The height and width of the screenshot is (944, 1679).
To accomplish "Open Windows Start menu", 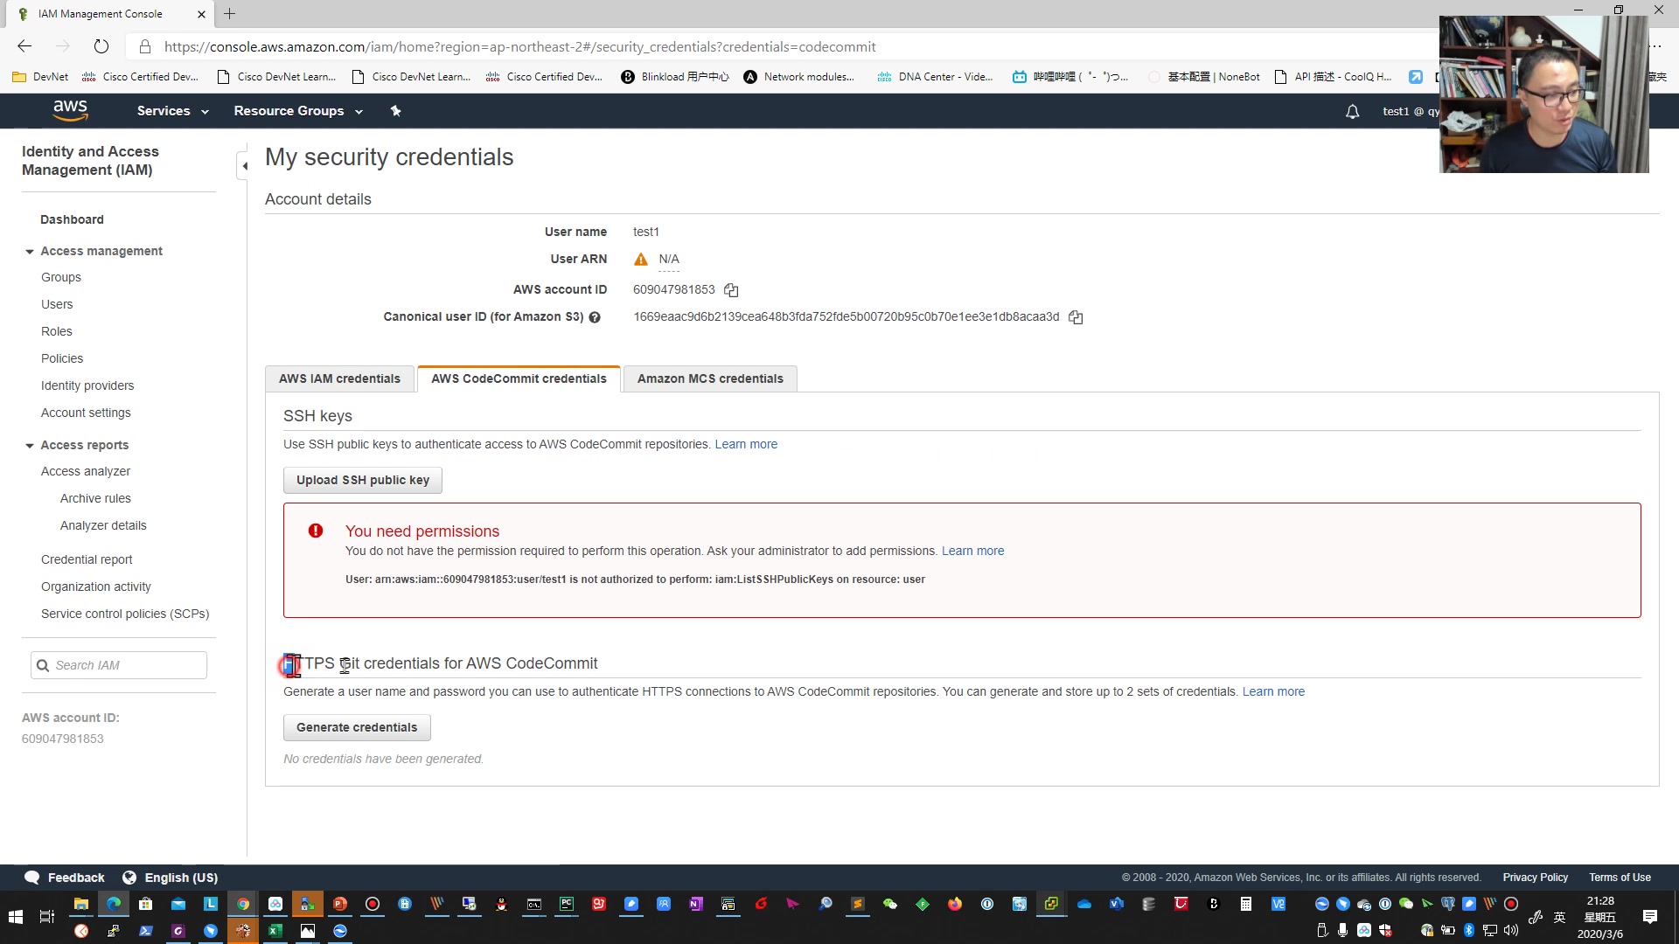I will tap(15, 917).
